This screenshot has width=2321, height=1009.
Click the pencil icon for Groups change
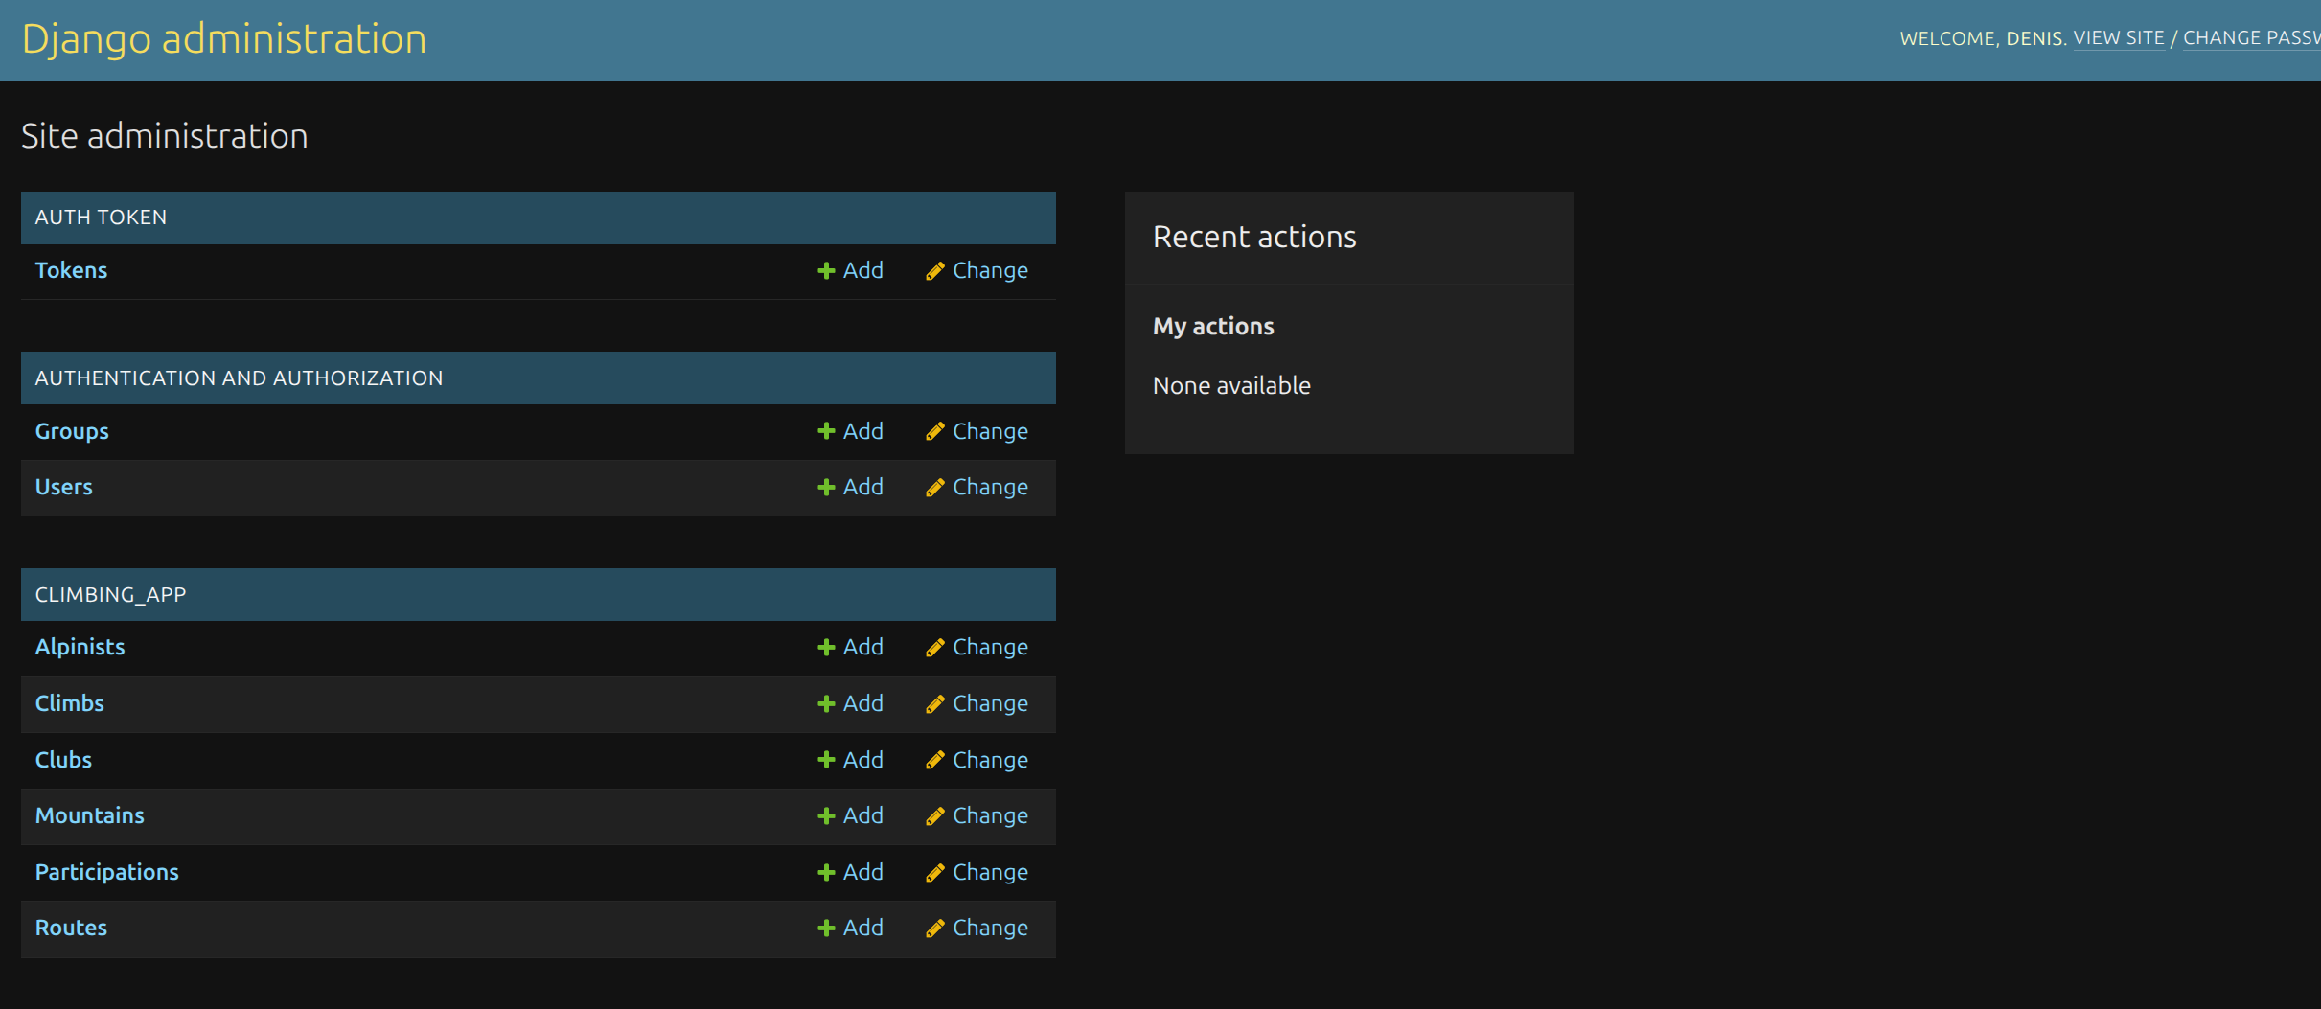[x=934, y=432]
